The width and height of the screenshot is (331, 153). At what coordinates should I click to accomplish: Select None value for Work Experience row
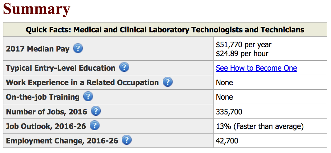click(224, 82)
